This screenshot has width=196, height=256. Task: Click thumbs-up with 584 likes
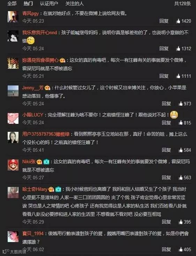(x=181, y=150)
